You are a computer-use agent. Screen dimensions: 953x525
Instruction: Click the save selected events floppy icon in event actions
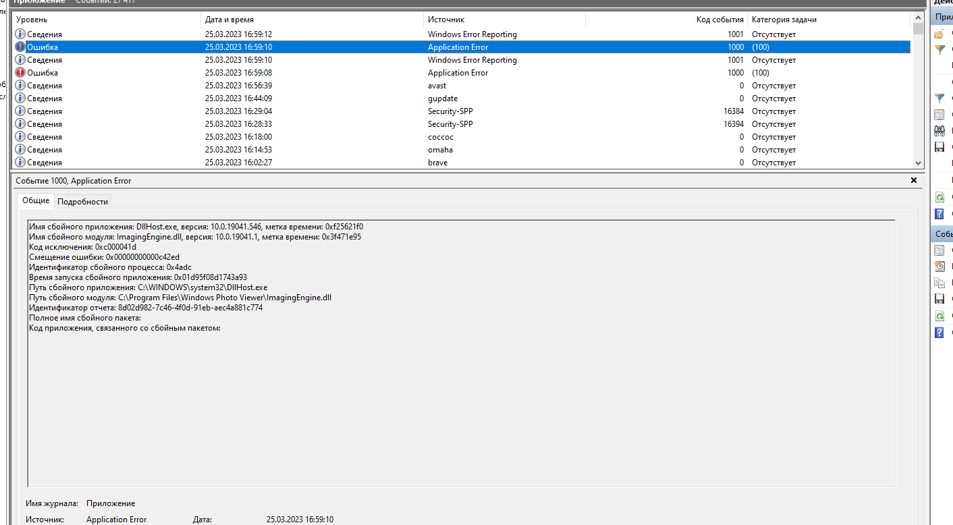[939, 298]
